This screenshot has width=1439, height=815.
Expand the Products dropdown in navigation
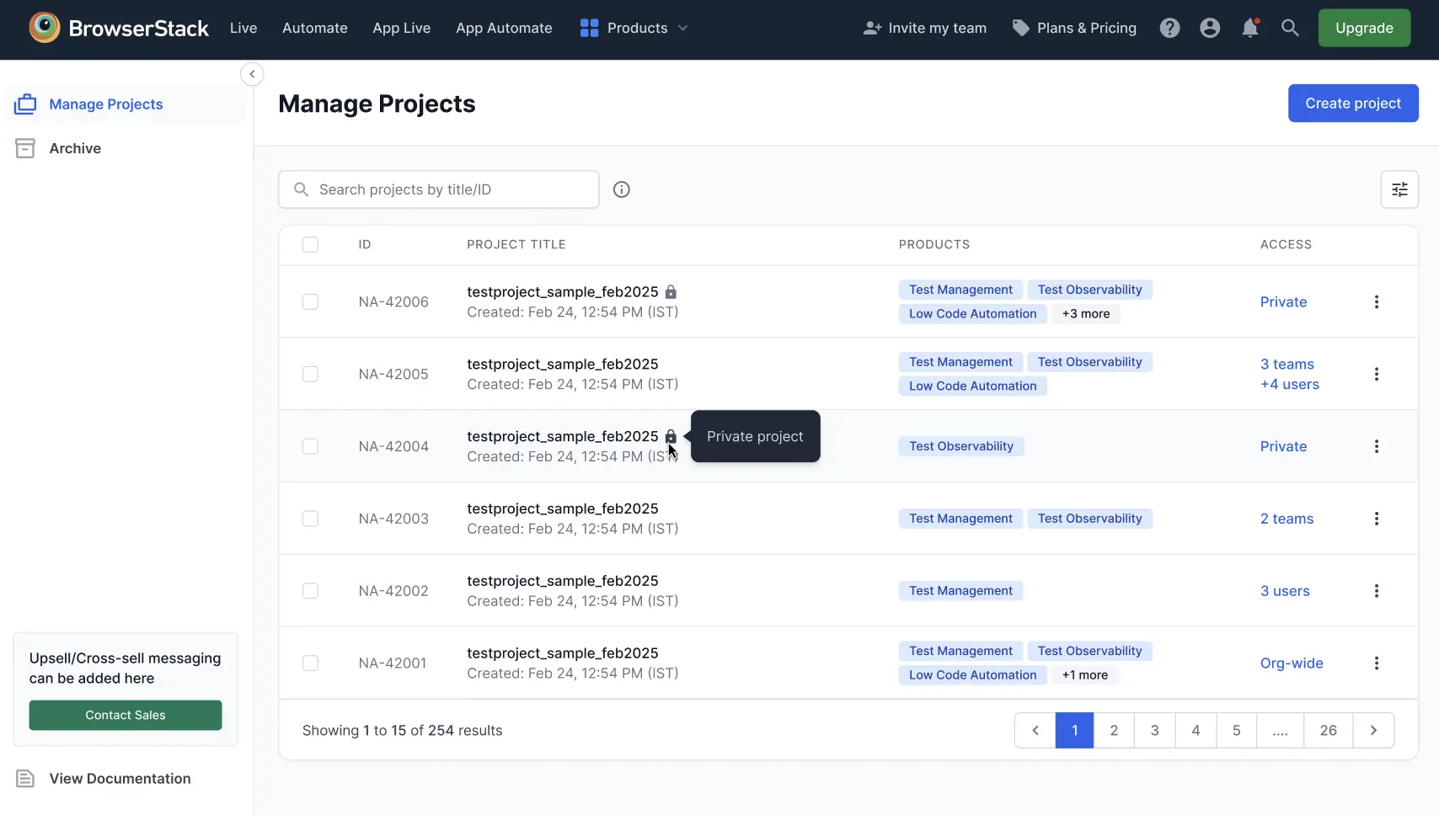point(634,28)
